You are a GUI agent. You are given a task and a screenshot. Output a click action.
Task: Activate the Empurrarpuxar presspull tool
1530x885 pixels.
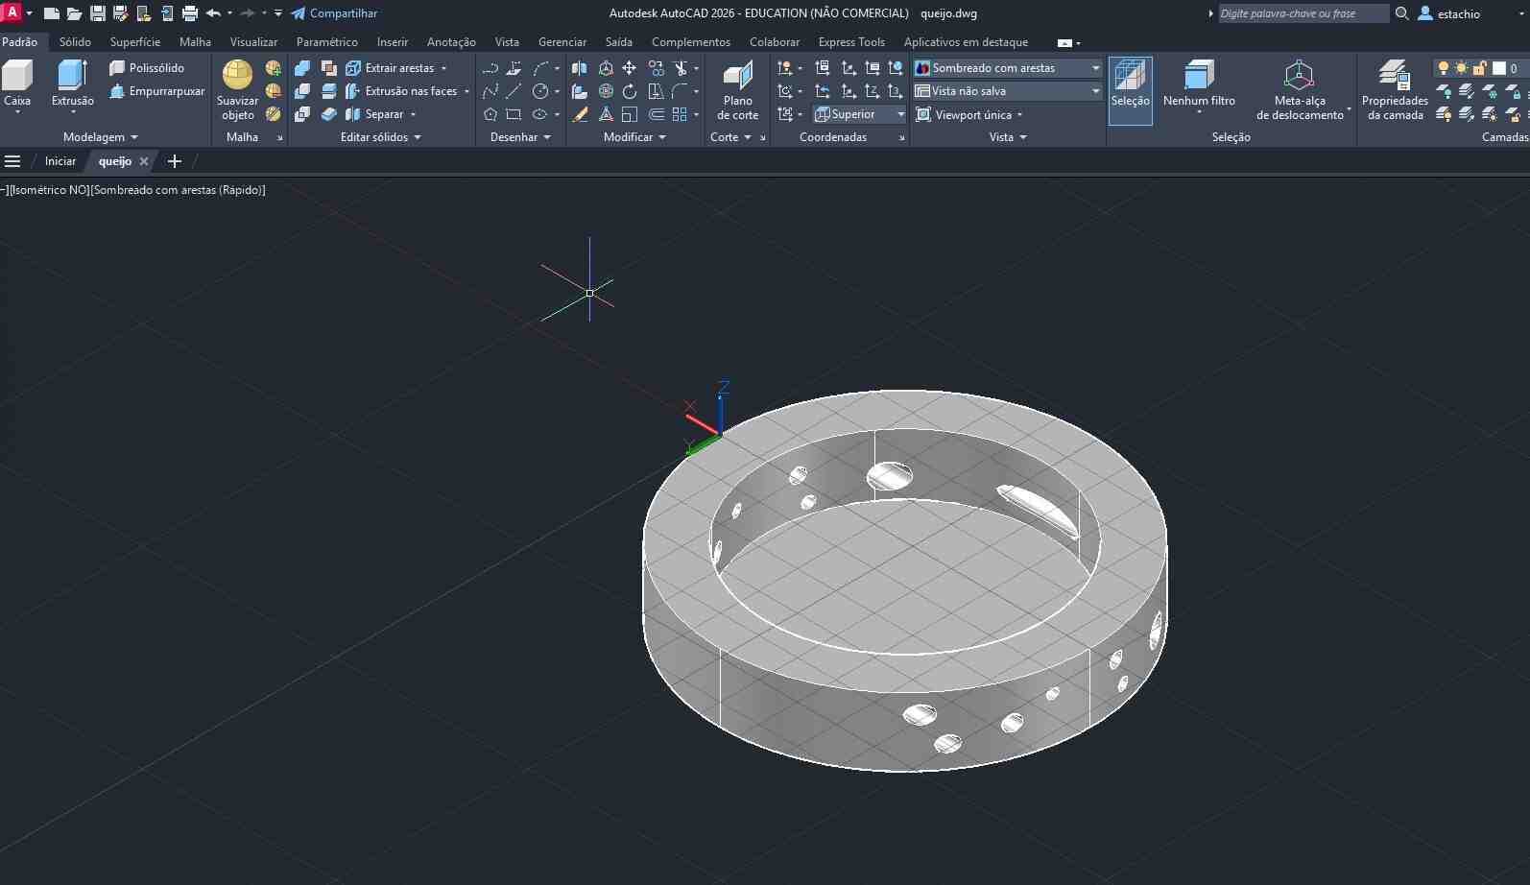coord(156,91)
